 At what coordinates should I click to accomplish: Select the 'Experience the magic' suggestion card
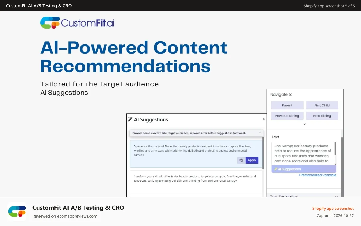(x=196, y=154)
